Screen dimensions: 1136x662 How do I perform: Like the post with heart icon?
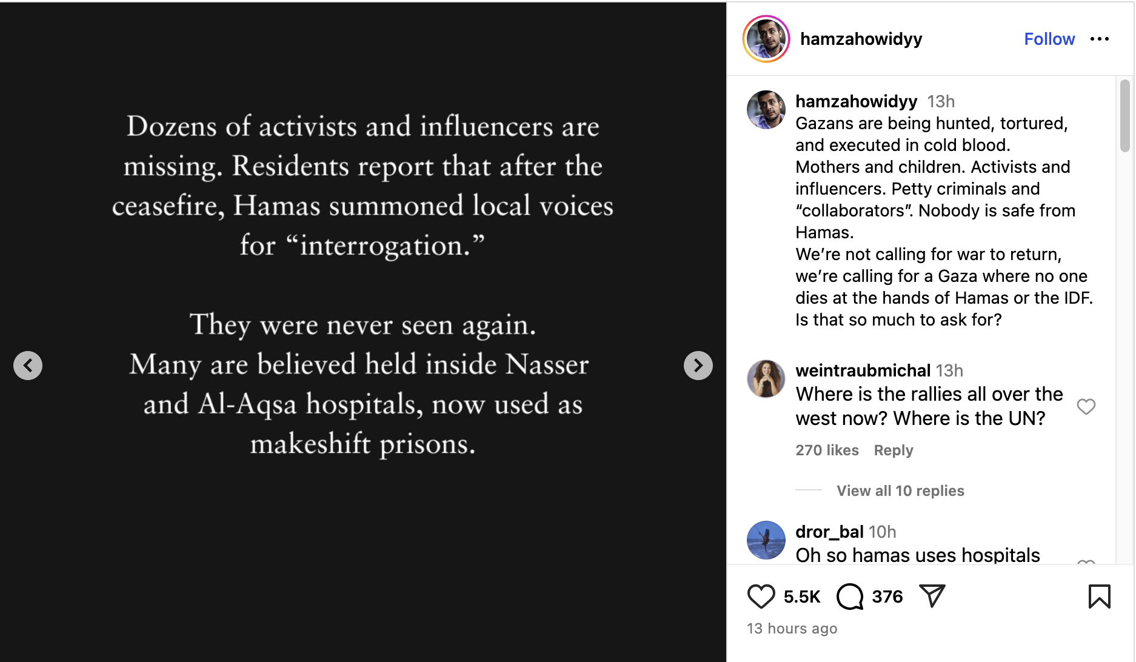coord(761,597)
